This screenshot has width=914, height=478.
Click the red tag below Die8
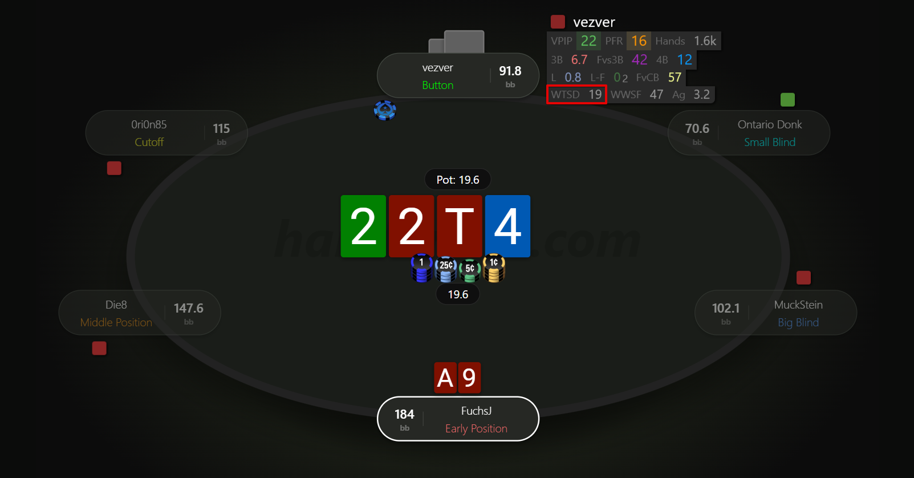(x=99, y=349)
